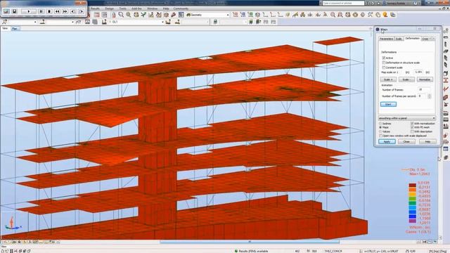
Task: Click the Zoom window magnifier icon in the toolbar
Action: point(121,15)
